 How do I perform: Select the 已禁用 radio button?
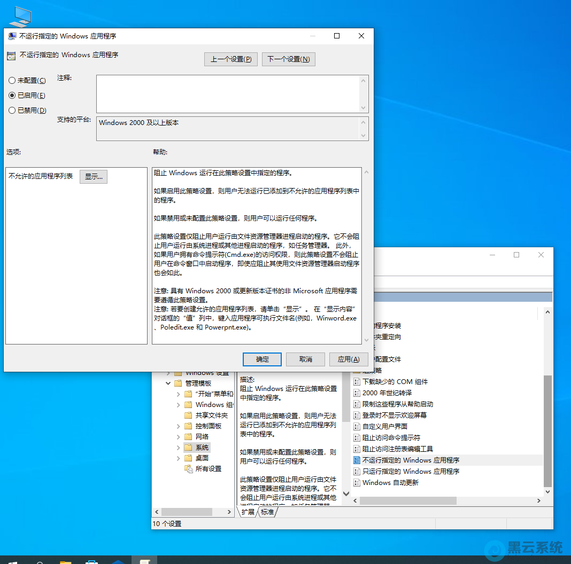coord(12,110)
